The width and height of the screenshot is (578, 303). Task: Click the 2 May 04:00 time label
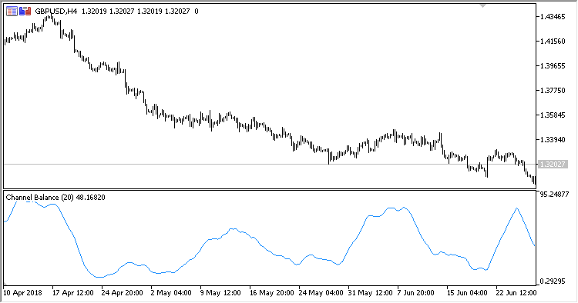point(171,293)
